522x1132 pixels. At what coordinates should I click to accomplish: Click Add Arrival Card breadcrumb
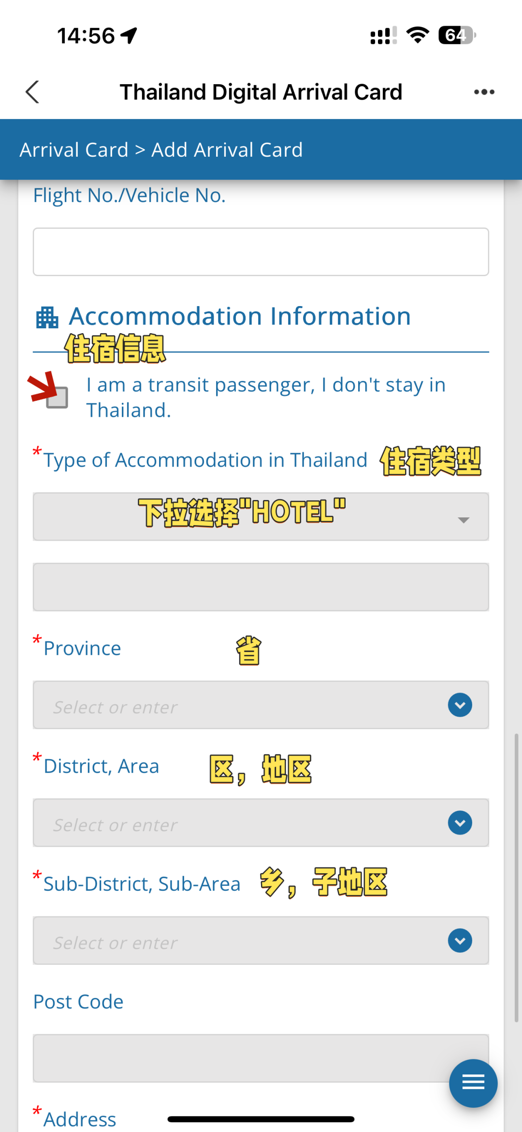(x=227, y=150)
